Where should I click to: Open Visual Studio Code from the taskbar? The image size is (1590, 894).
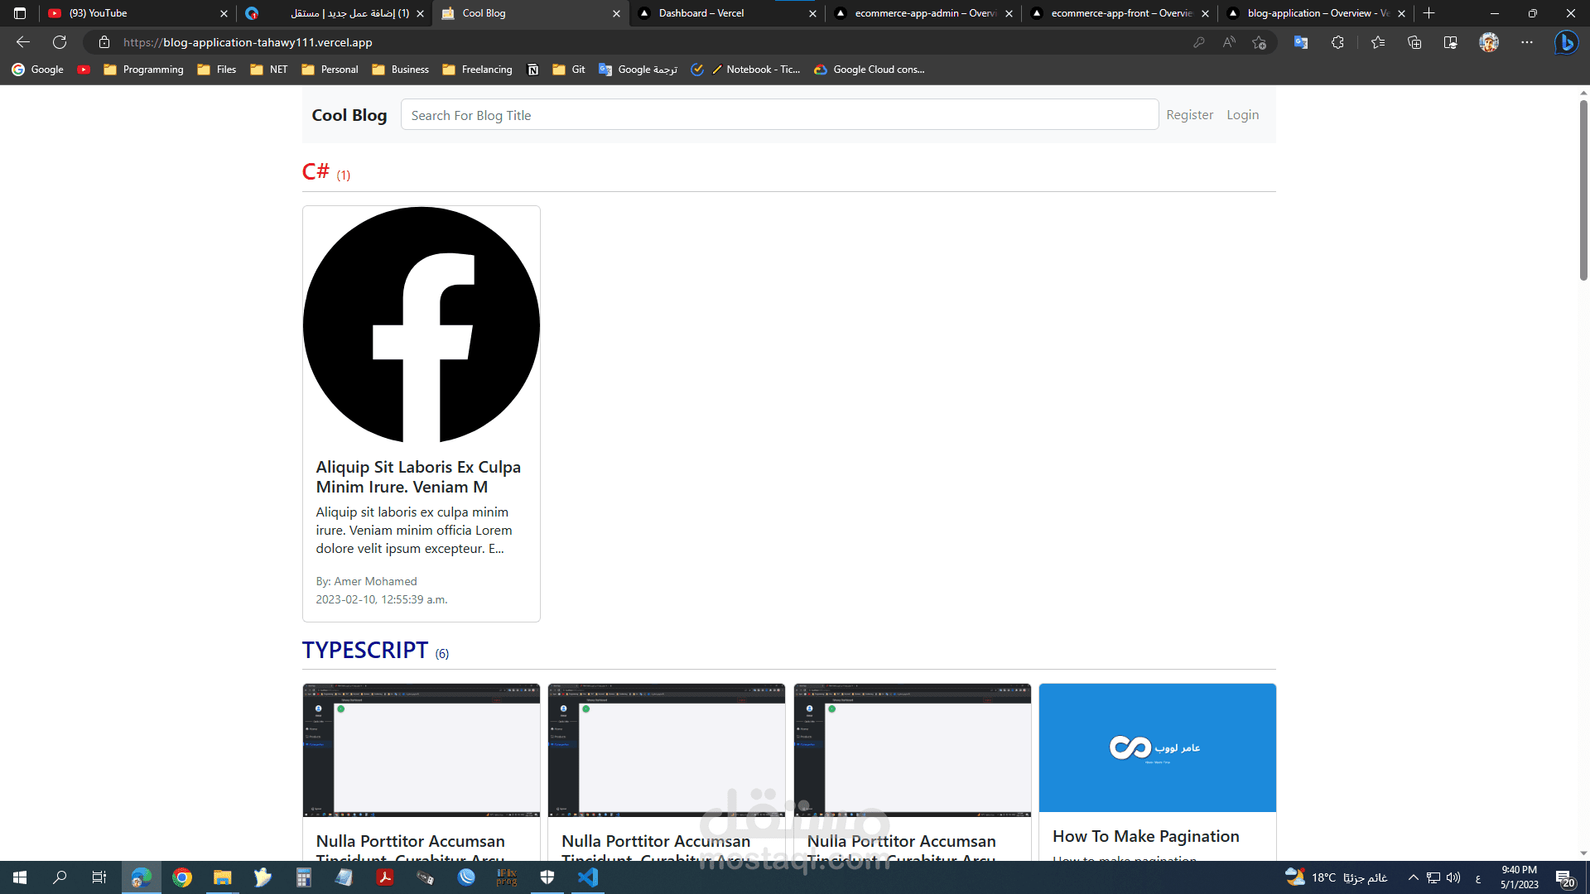point(588,877)
